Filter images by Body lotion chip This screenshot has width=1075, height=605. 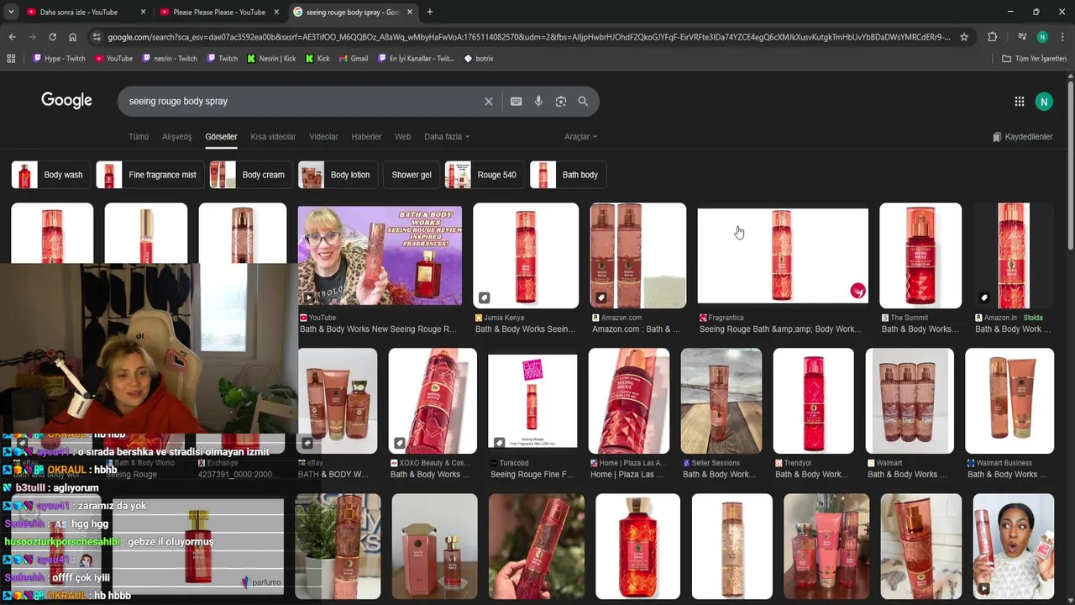(338, 175)
